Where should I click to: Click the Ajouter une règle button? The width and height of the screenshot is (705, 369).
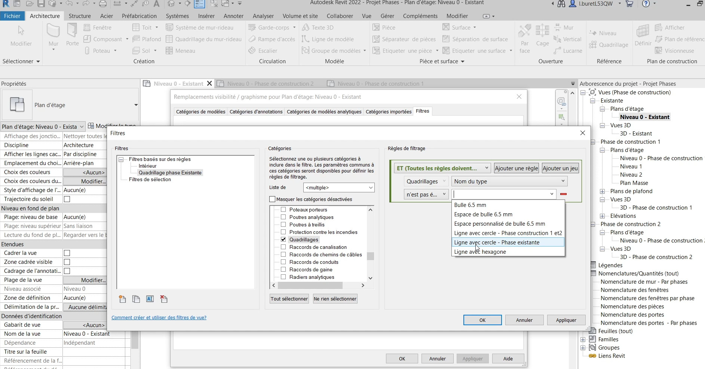pyautogui.click(x=516, y=168)
